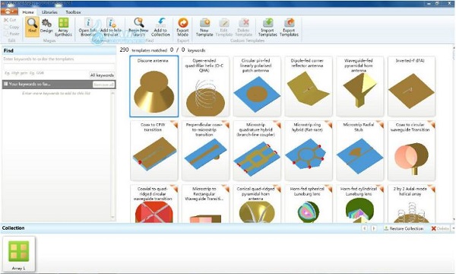Select Microstrip to Rectangular Waveguide template
The height and width of the screenshot is (274, 456).
pos(205,204)
